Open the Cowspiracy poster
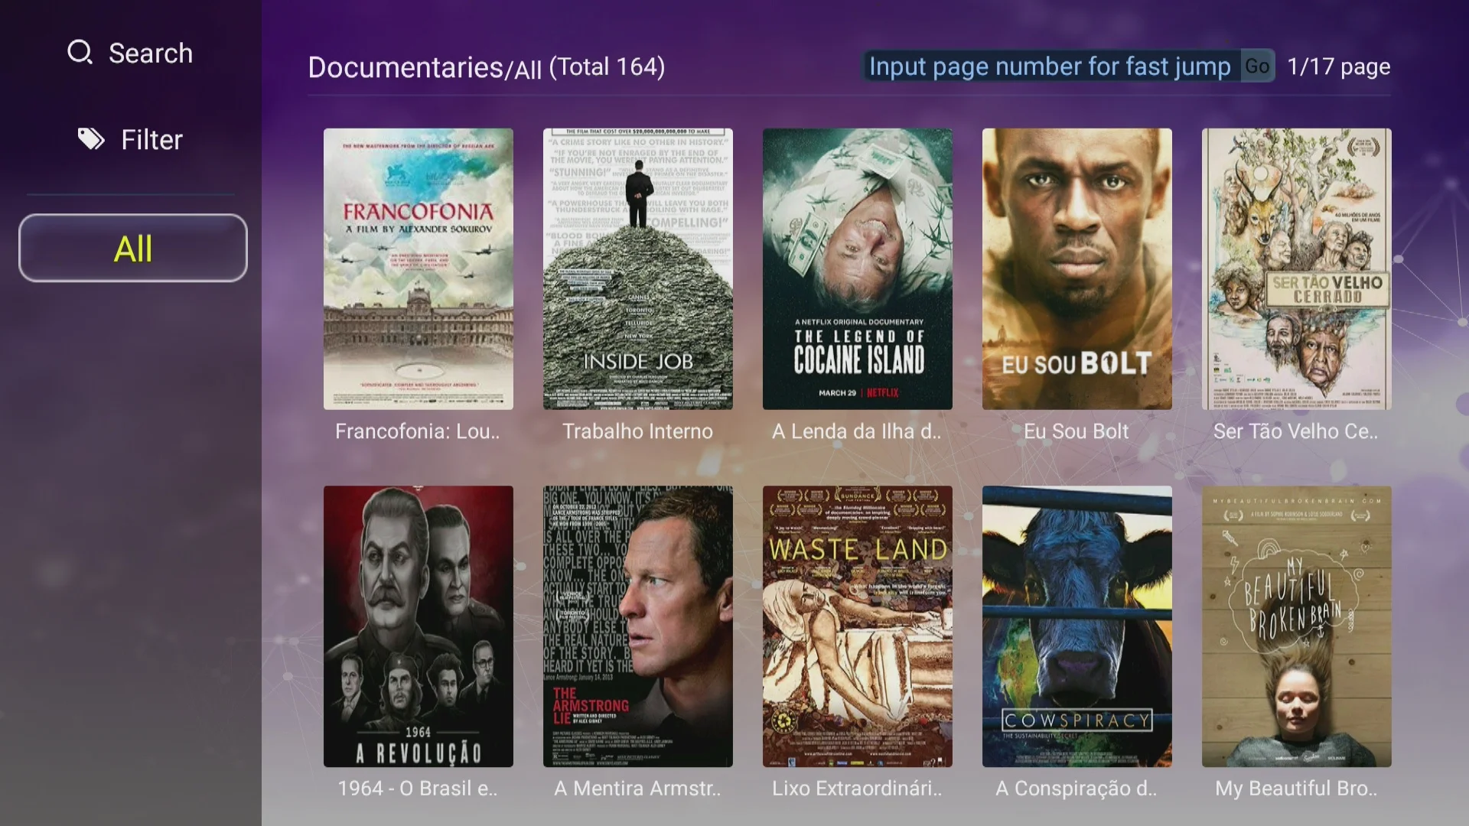The height and width of the screenshot is (826, 1469). [x=1077, y=626]
